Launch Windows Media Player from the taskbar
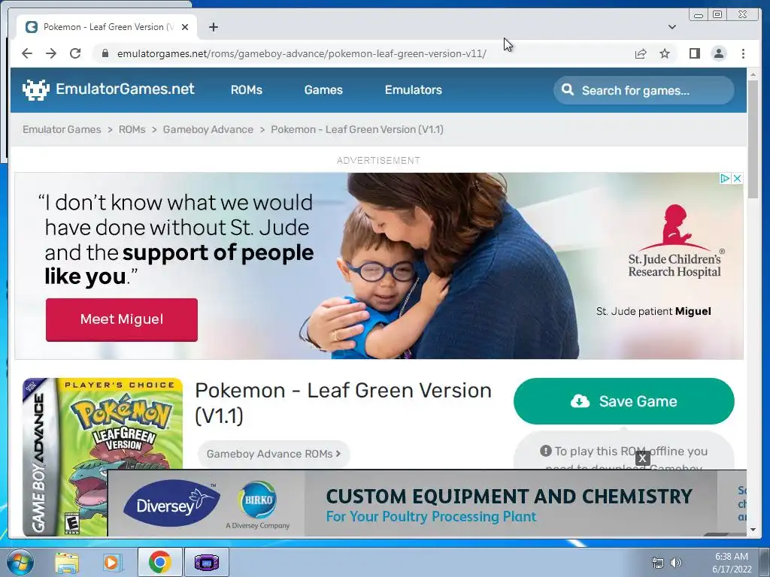 (x=113, y=562)
